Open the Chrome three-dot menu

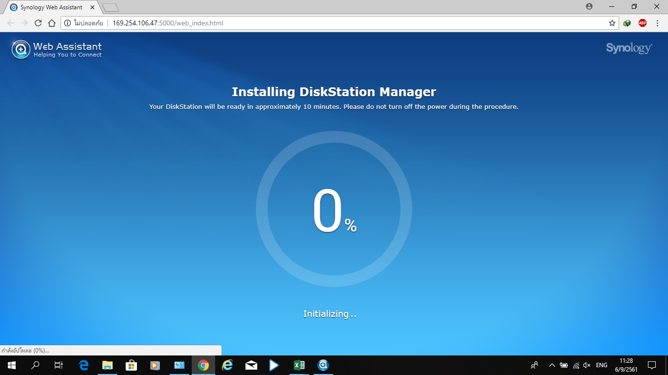tap(657, 23)
